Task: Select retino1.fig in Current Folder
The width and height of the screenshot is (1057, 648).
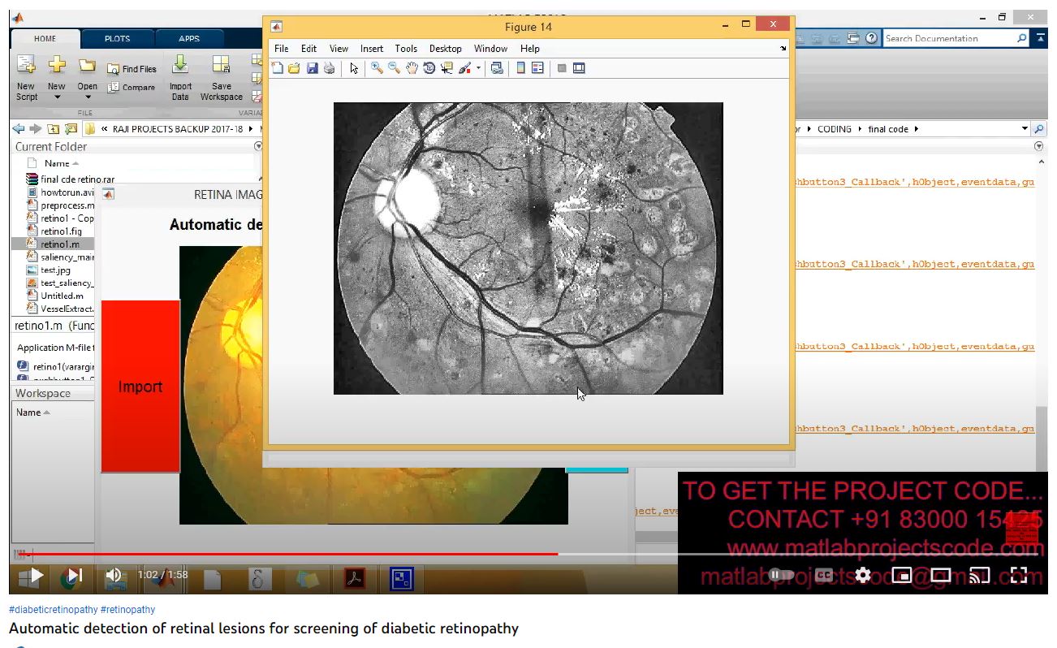Action: pyautogui.click(x=61, y=231)
